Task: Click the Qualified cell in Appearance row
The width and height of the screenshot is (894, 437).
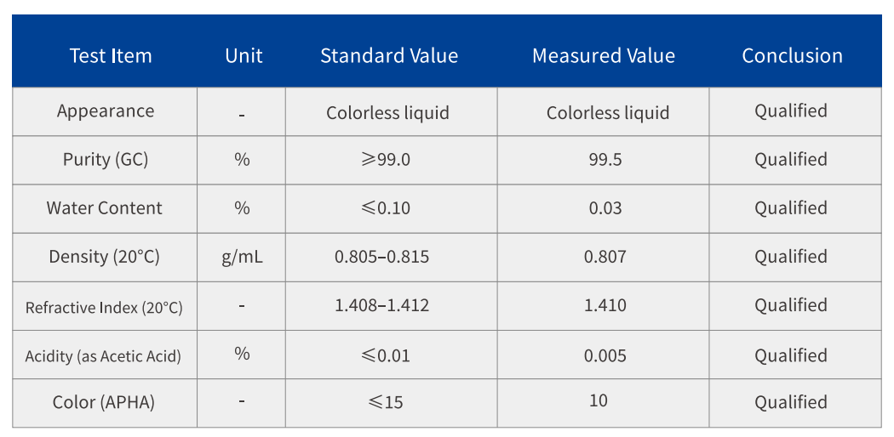Action: [790, 111]
